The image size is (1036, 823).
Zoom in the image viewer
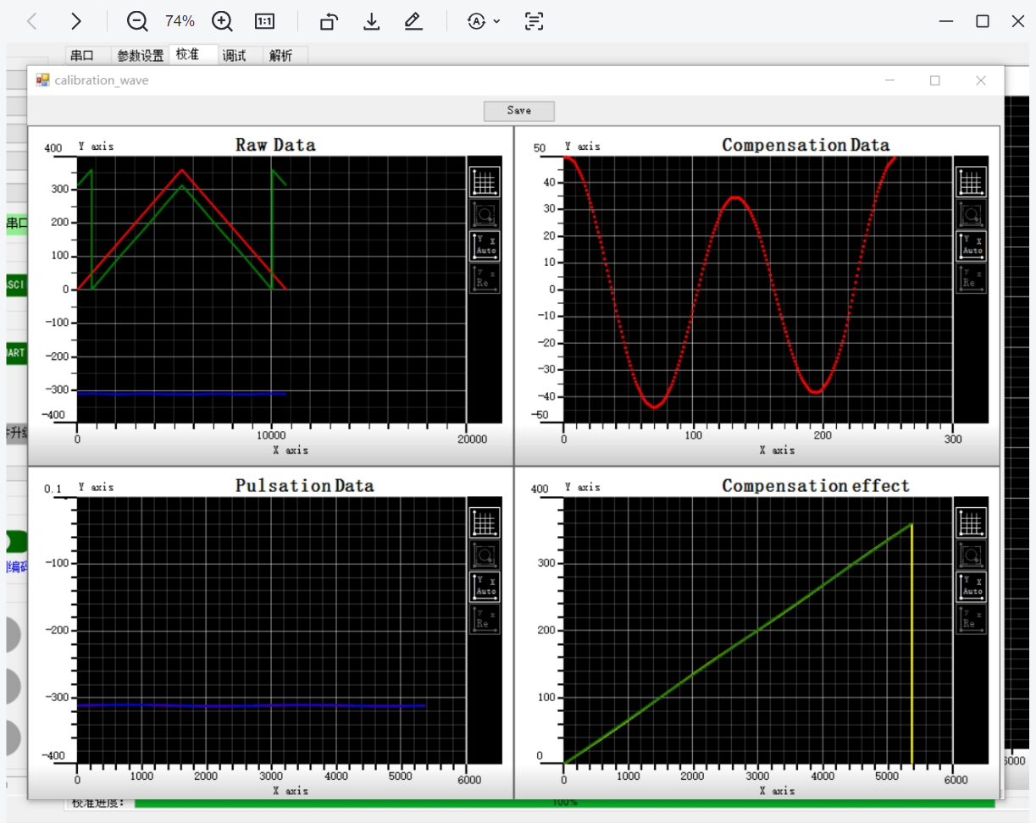(222, 21)
